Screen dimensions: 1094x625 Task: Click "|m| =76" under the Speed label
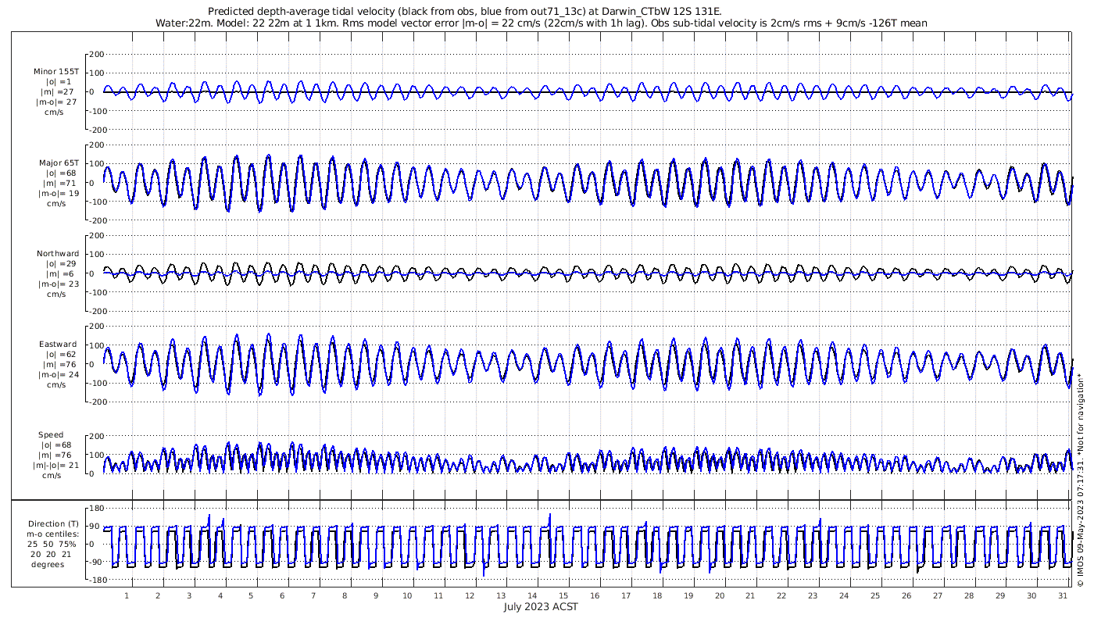point(56,455)
